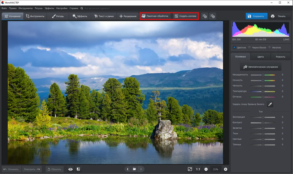This screenshot has height=174, width=293.
Task: Select the Негатив radio button
Action: coord(270,48)
